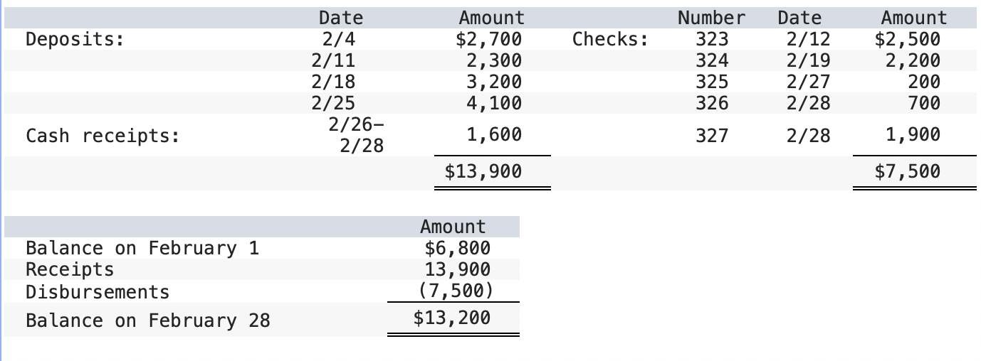
Task: Select check number 327
Action: point(711,135)
